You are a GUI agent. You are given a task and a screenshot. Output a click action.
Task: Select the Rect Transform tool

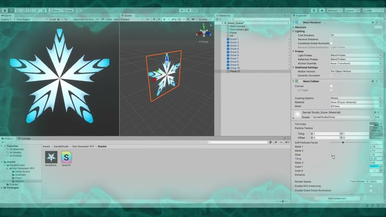(30, 10)
